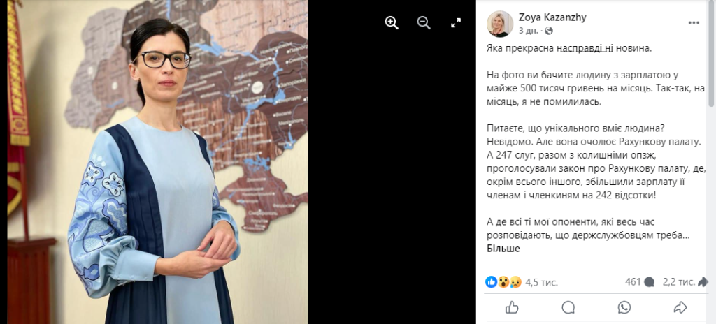This screenshot has width=716, height=324.
Task: Click the share arrow action button
Action: tap(680, 307)
